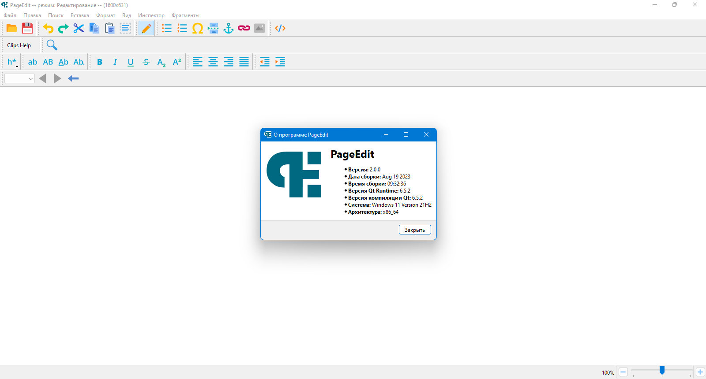Click the Select All icon
The width and height of the screenshot is (706, 379).
click(125, 28)
